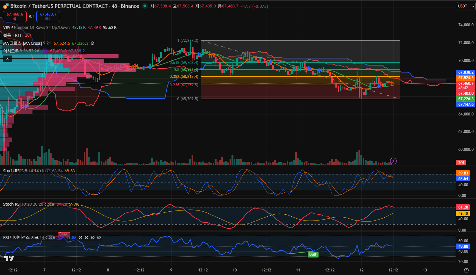The width and height of the screenshot is (476, 275).
Task: Click the first crossed-circle icon in RSI legend
Action: (x=81, y=237)
